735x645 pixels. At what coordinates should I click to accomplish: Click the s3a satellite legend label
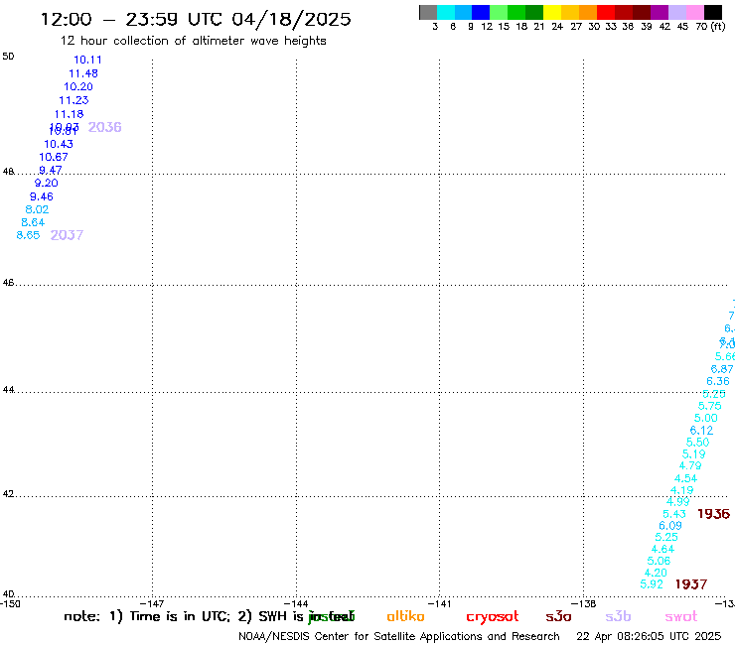558,616
